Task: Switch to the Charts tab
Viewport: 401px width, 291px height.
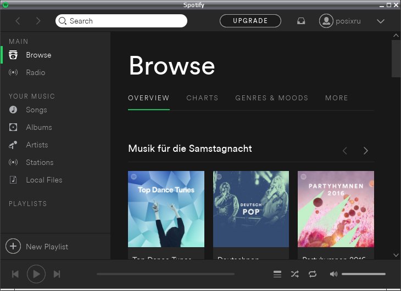Action: (x=202, y=98)
